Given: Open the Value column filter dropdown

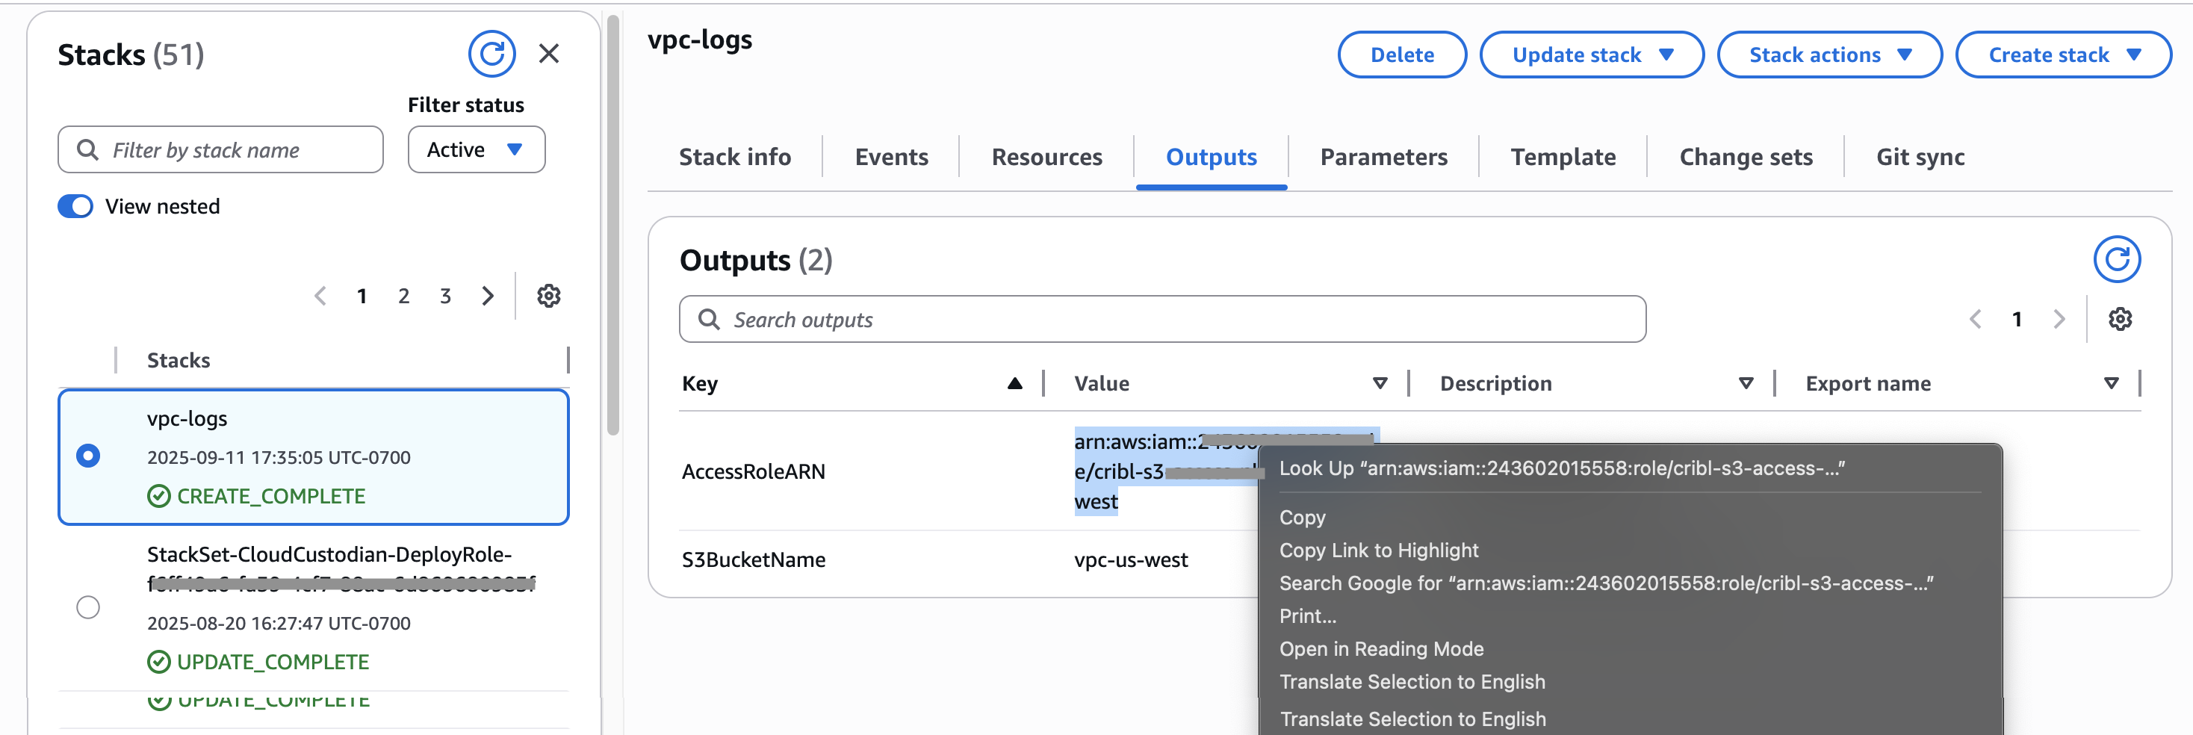Looking at the screenshot, I should pyautogui.click(x=1380, y=382).
